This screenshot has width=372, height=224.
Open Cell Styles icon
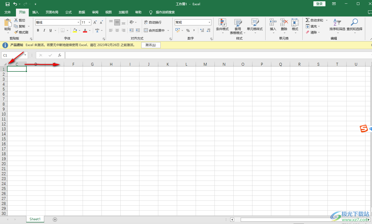pyautogui.click(x=255, y=23)
